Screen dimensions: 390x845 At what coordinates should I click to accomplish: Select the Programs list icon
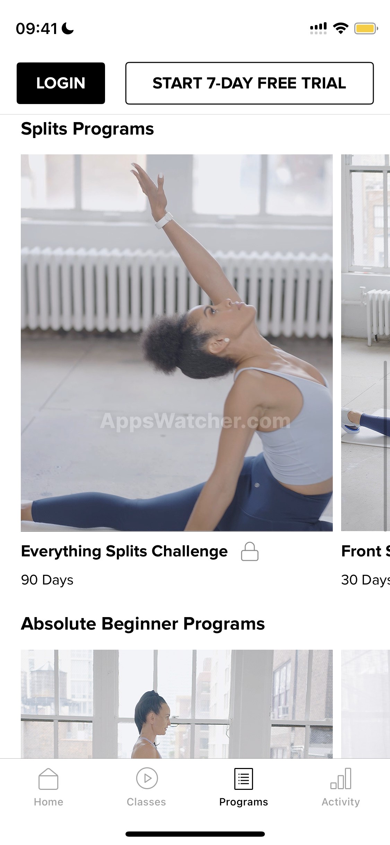click(x=243, y=779)
